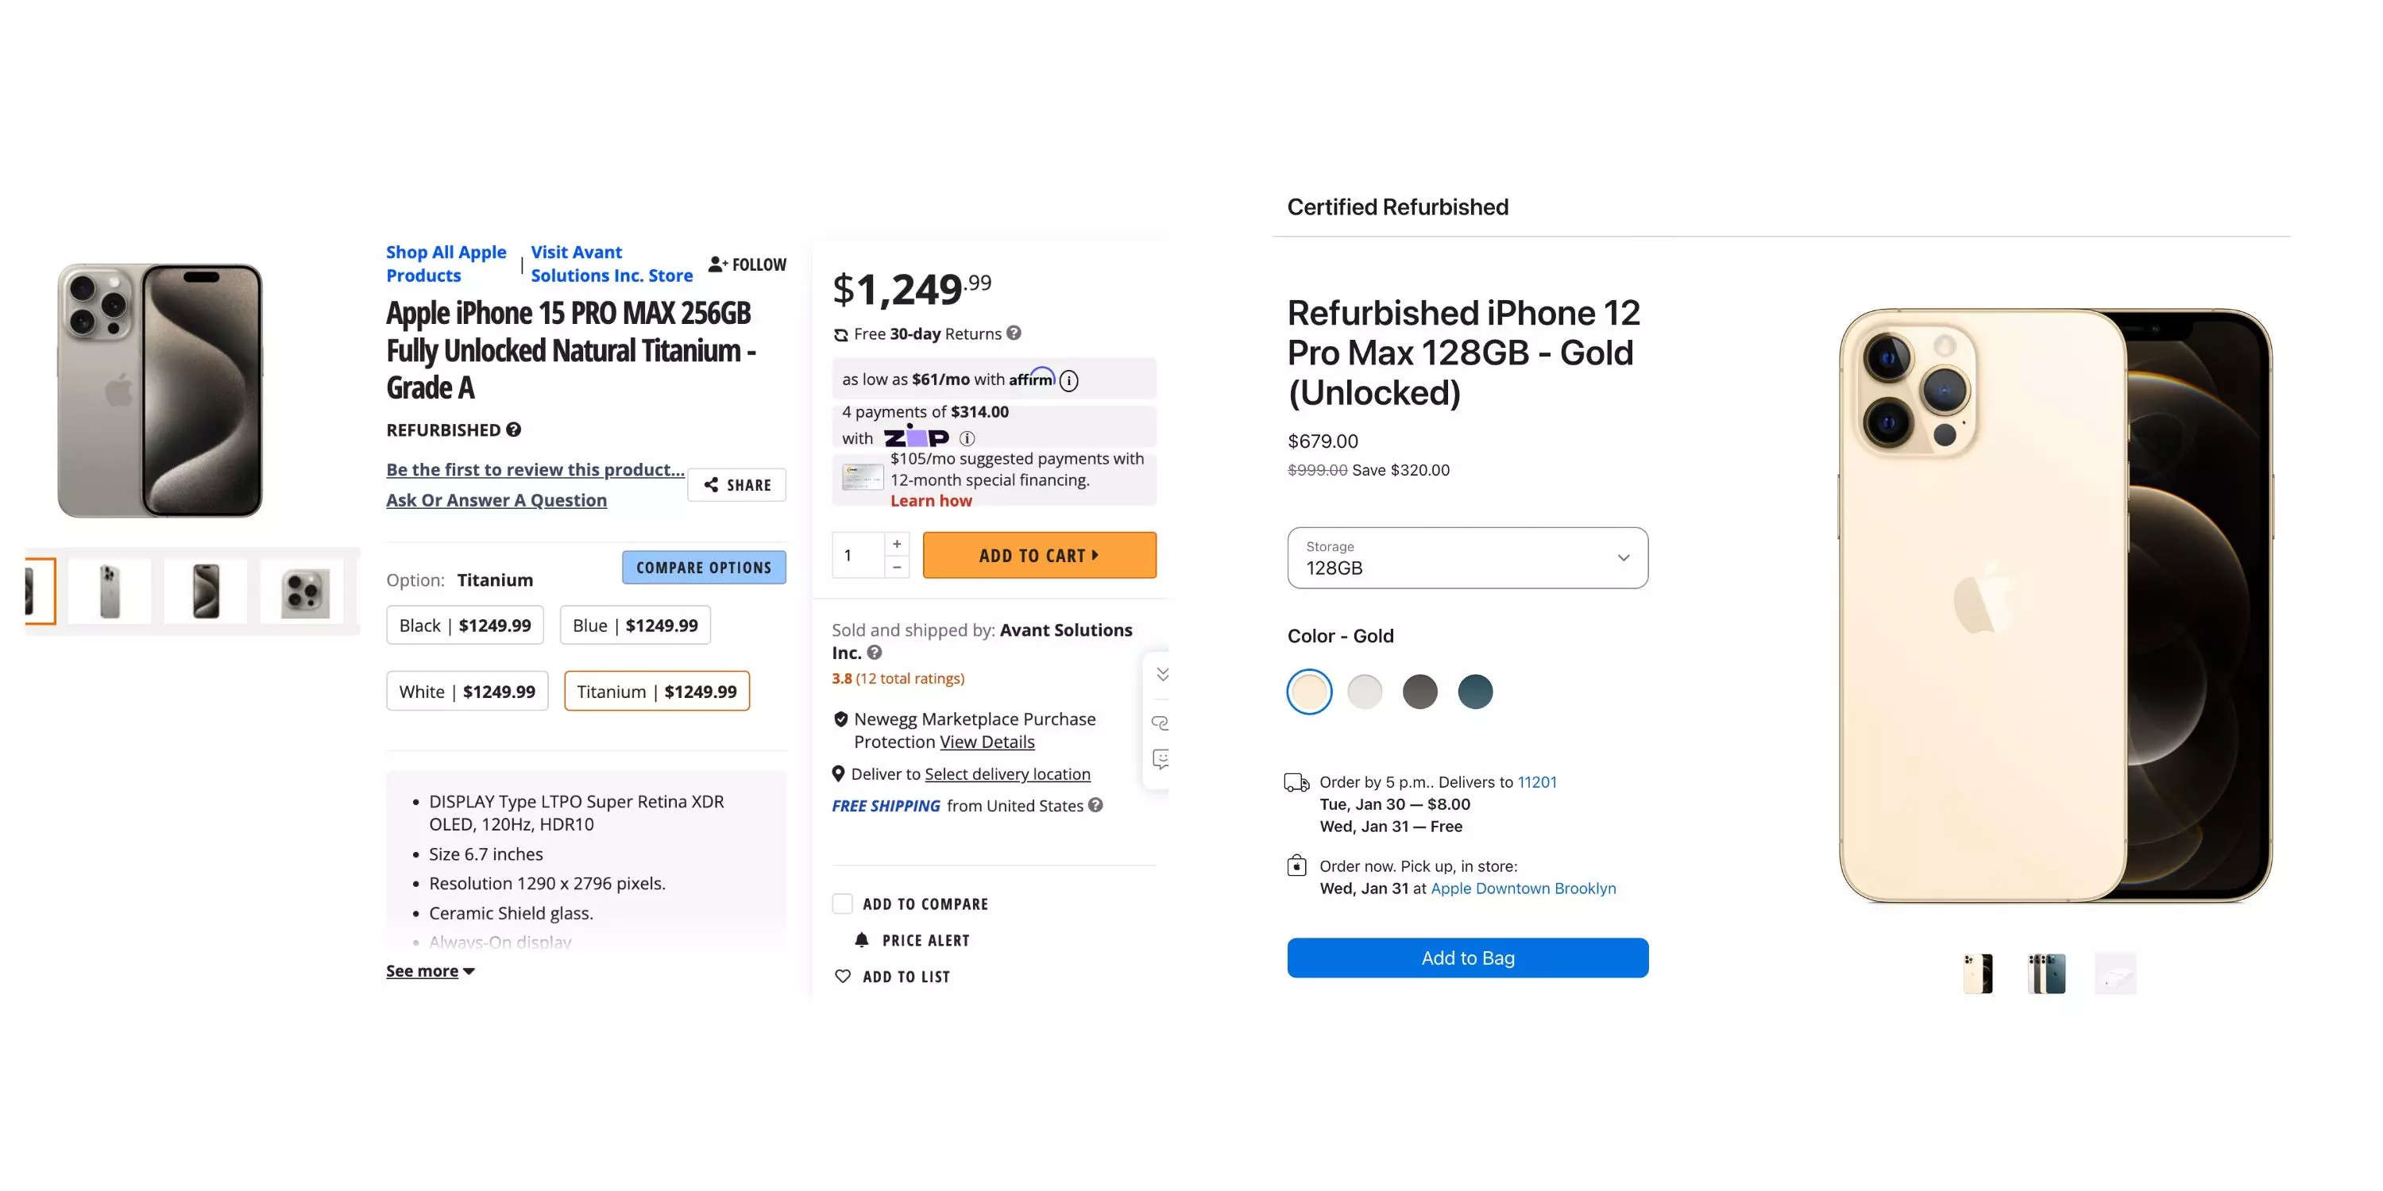Select the Gold color swatch
This screenshot has height=1191, width=2383.
[1310, 692]
